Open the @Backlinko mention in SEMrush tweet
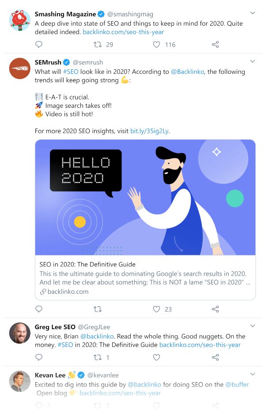The image size is (265, 414). [187, 72]
